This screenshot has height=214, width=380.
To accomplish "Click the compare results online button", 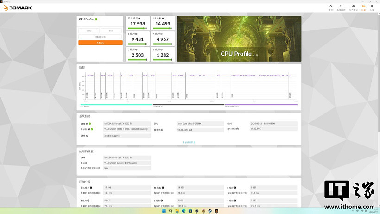I will 100,37.
